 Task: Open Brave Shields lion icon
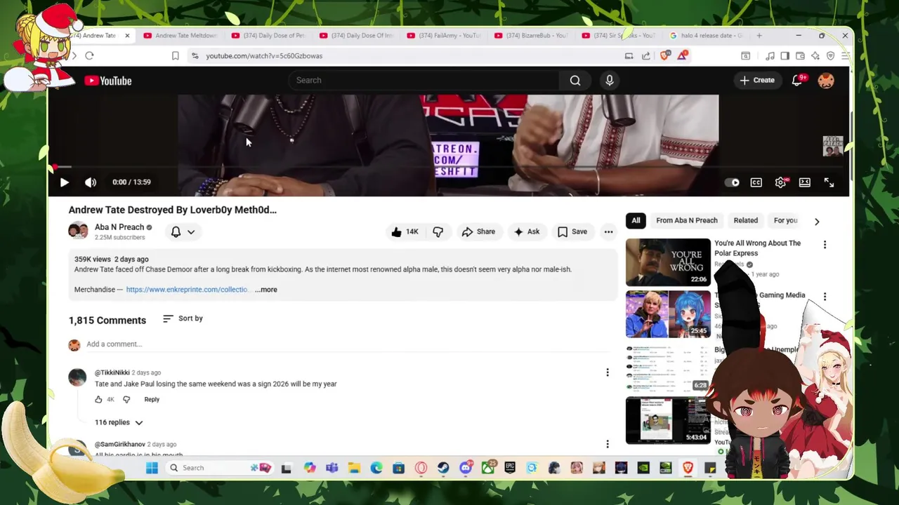coord(665,56)
